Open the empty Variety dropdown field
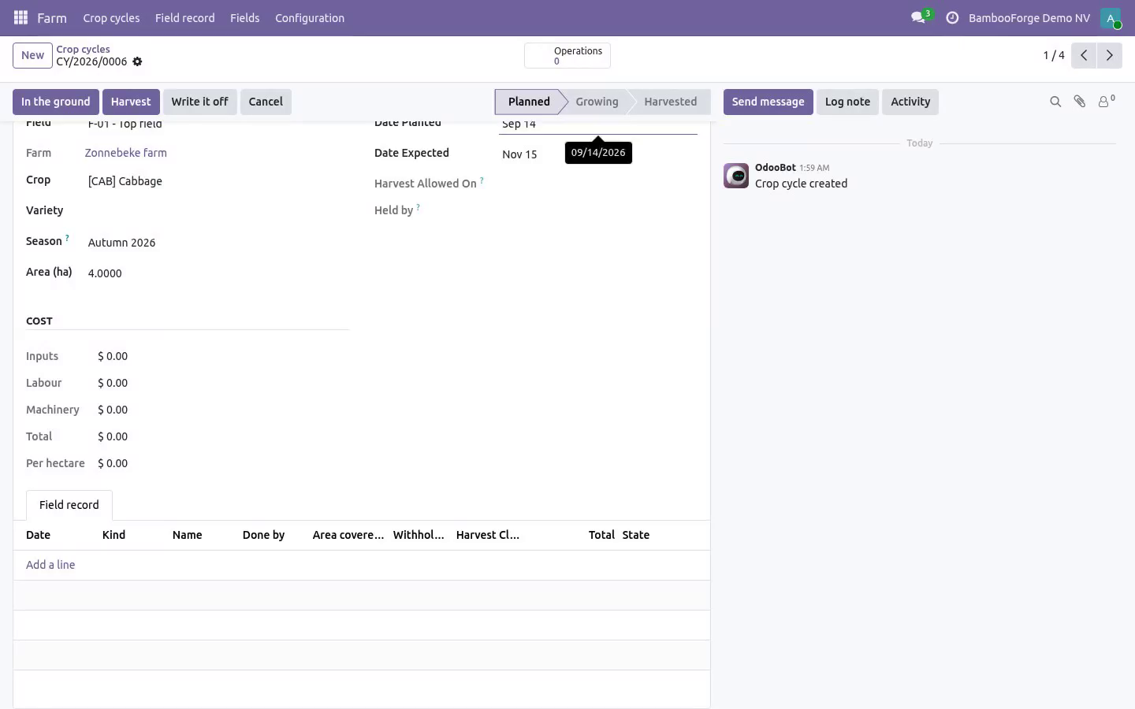This screenshot has width=1135, height=709. coord(217,211)
